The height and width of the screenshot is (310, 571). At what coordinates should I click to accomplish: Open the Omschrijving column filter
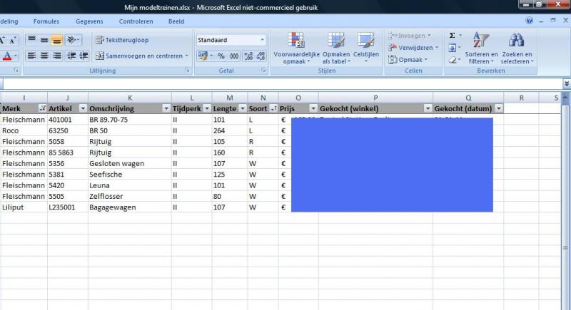point(166,108)
